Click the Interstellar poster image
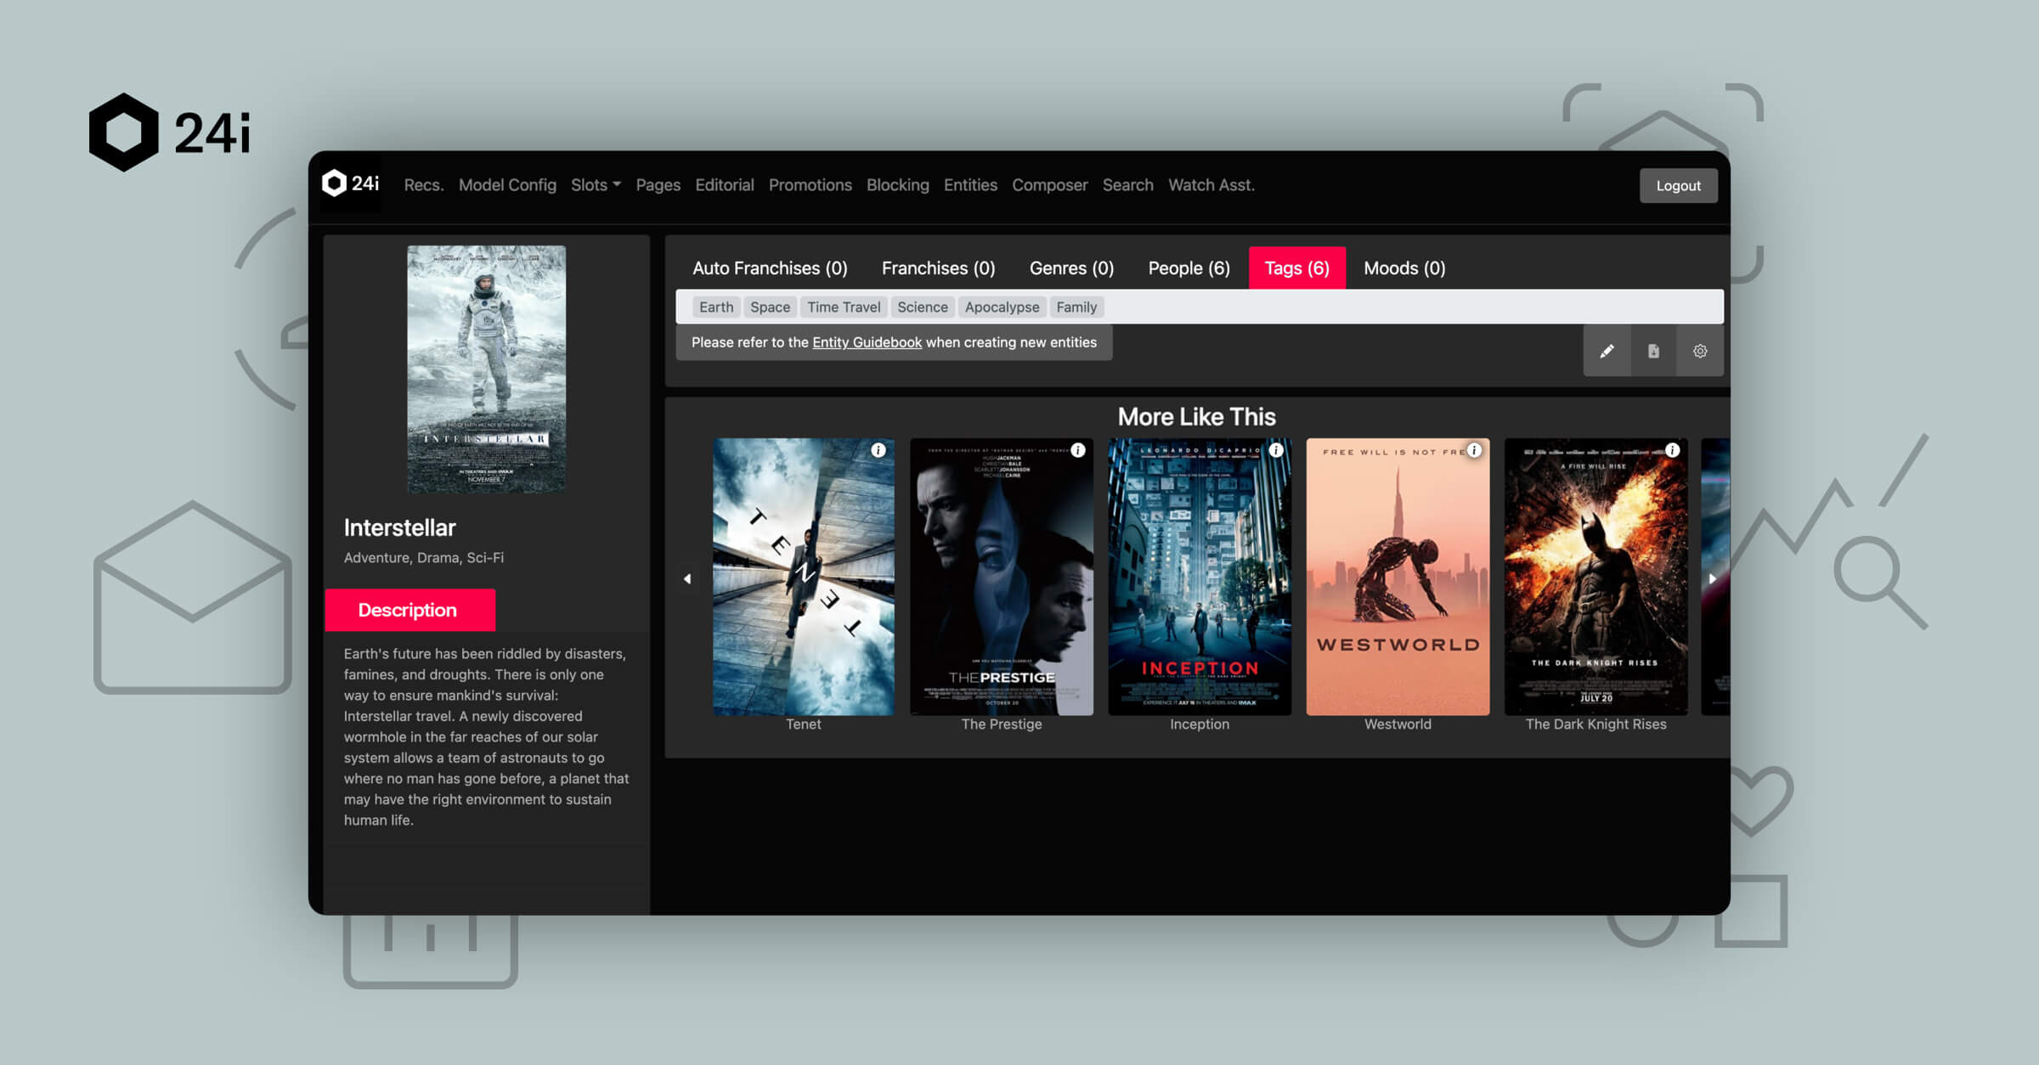The width and height of the screenshot is (2039, 1065). 486,369
